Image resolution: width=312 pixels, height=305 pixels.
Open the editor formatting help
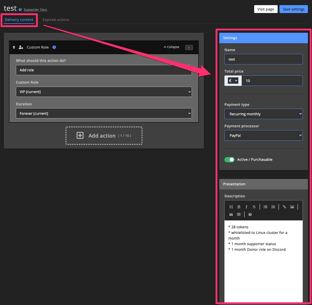[250, 214]
